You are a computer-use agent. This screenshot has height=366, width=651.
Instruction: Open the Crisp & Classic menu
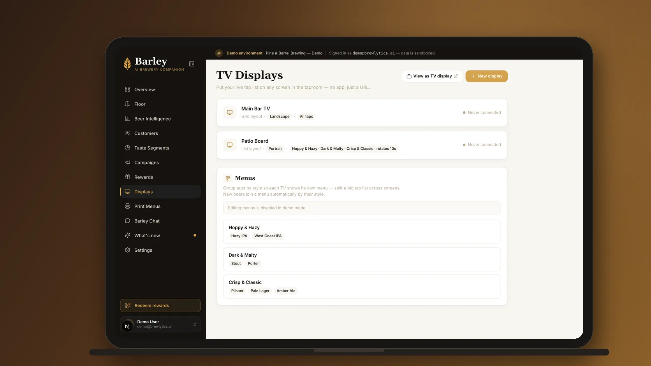tap(362, 286)
